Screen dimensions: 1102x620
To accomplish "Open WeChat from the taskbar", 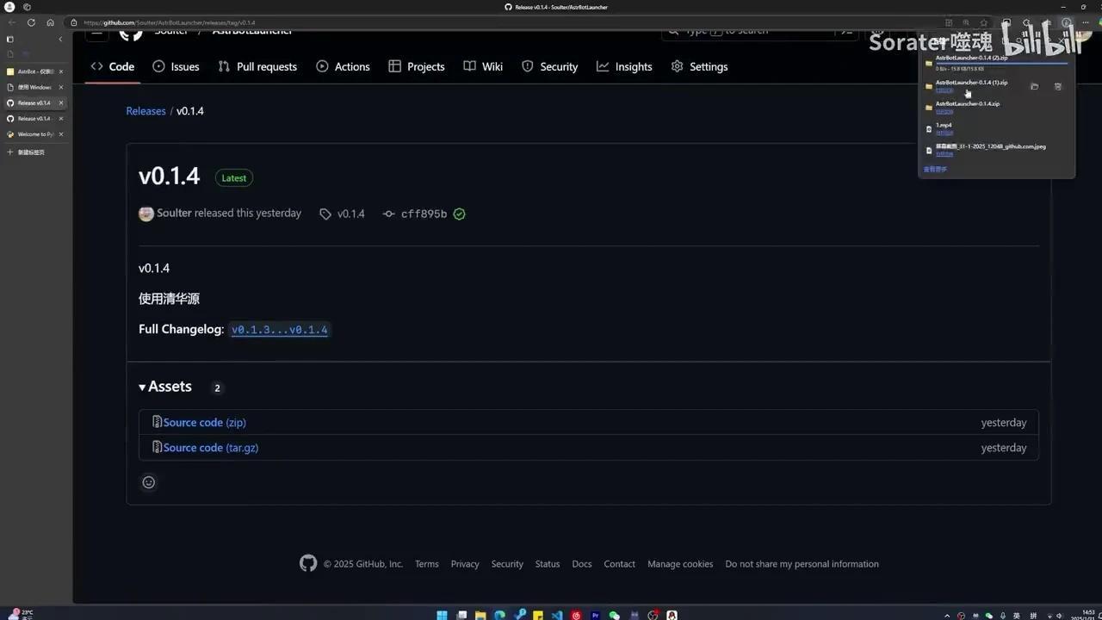I will [614, 615].
